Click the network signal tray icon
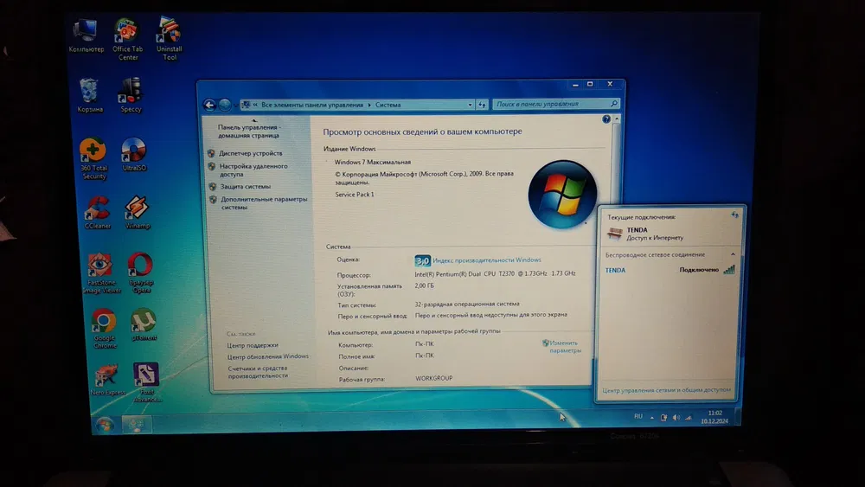Screen dimensions: 865x487 689,418
